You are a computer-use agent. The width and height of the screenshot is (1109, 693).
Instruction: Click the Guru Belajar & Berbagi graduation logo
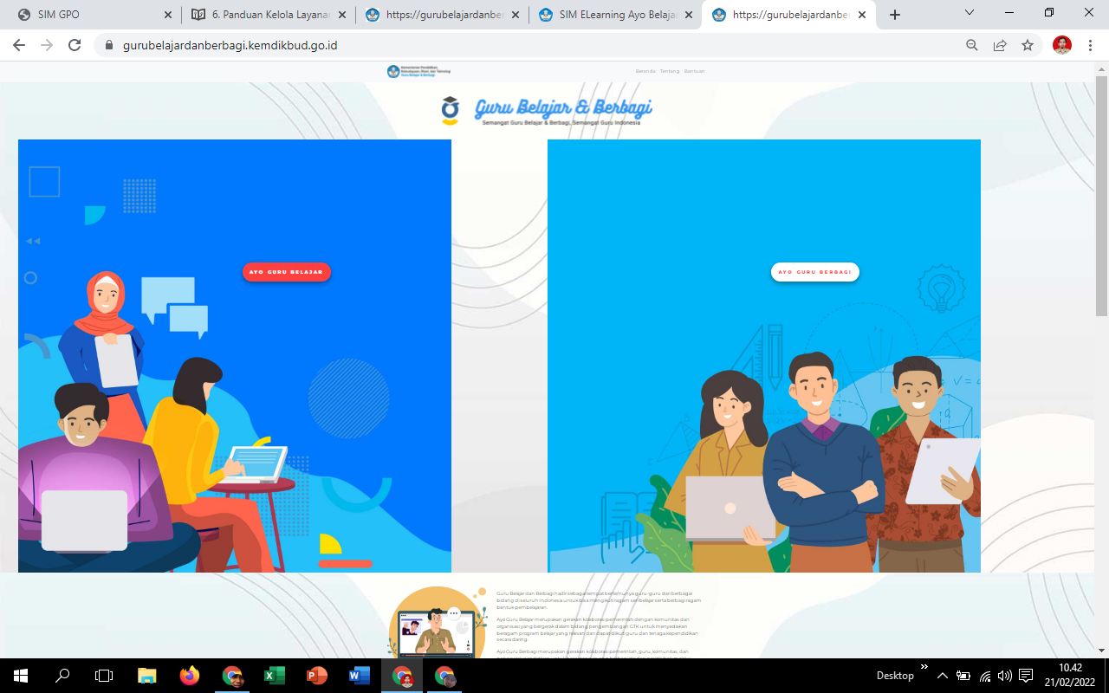450,111
